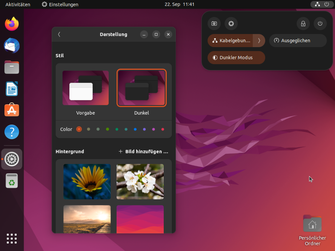Lock the screen via the padlock icon

click(x=303, y=23)
